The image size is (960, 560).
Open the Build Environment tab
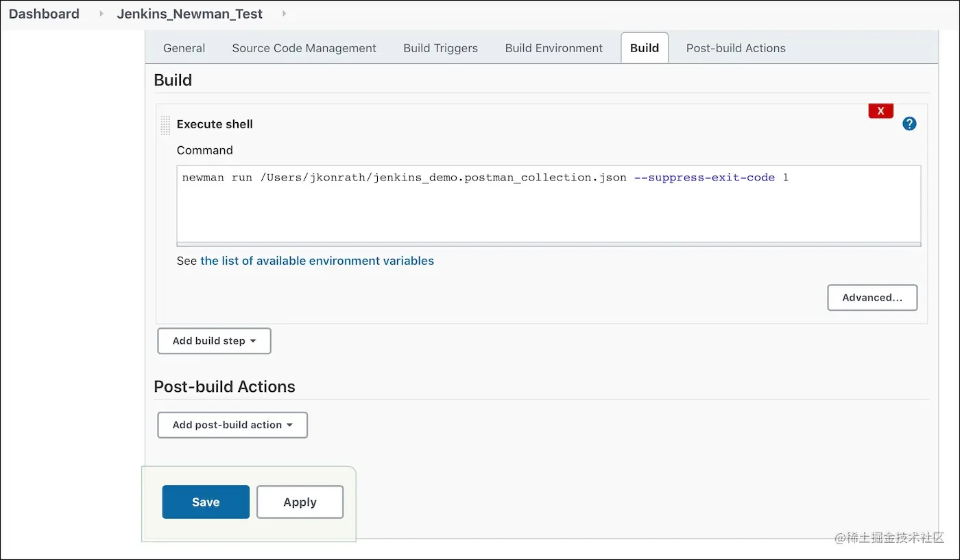coord(554,48)
